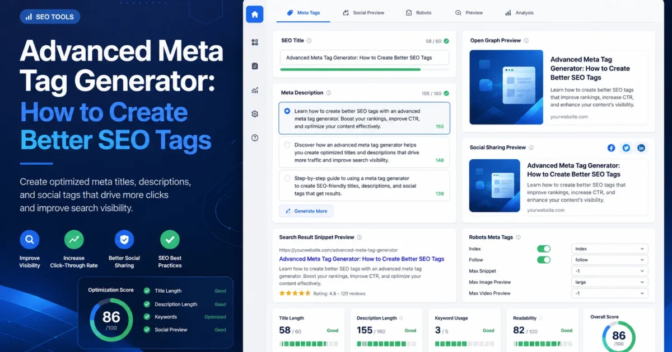Click the Improve Visibility magnifier icon
Image resolution: width=672 pixels, height=352 pixels.
coord(30,240)
